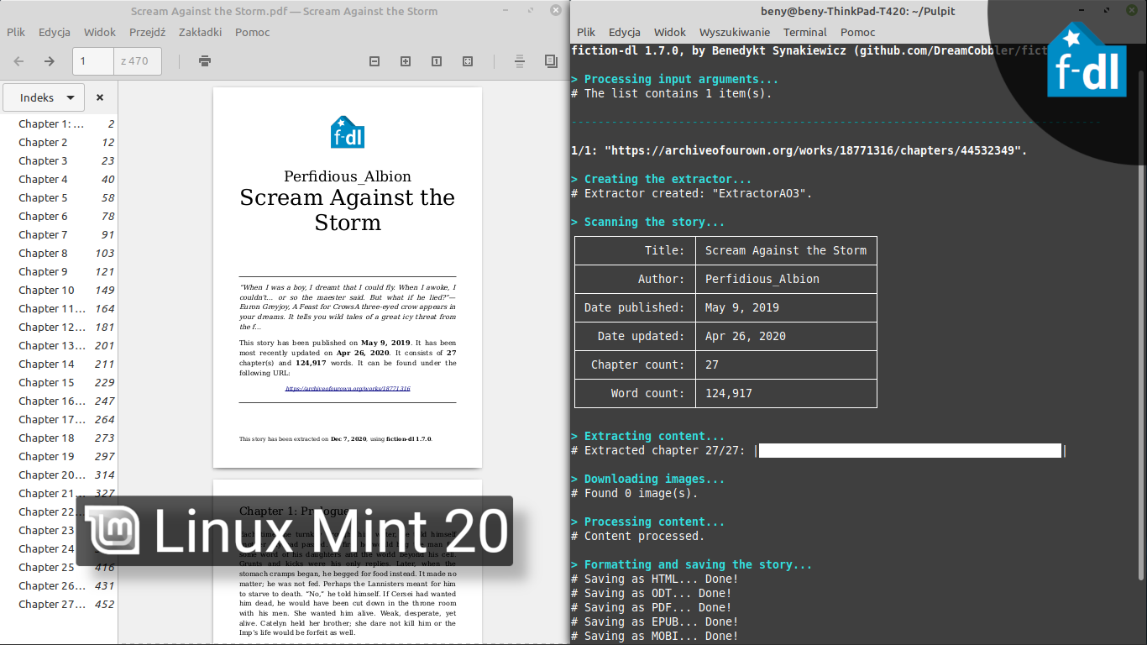Viewport: 1147px width, 645px height.
Task: Click the f-dl logo on PDF title page
Action: tap(348, 132)
